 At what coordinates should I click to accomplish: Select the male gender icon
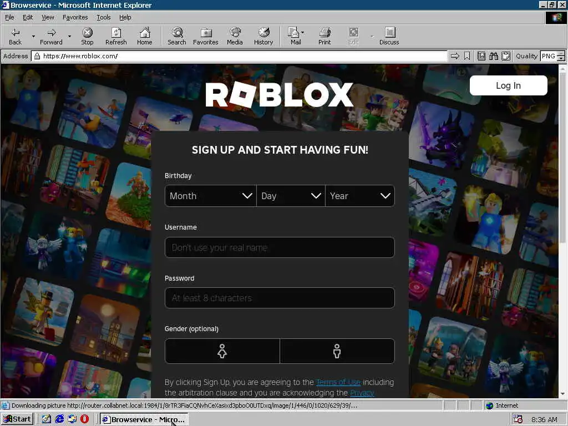coord(337,351)
